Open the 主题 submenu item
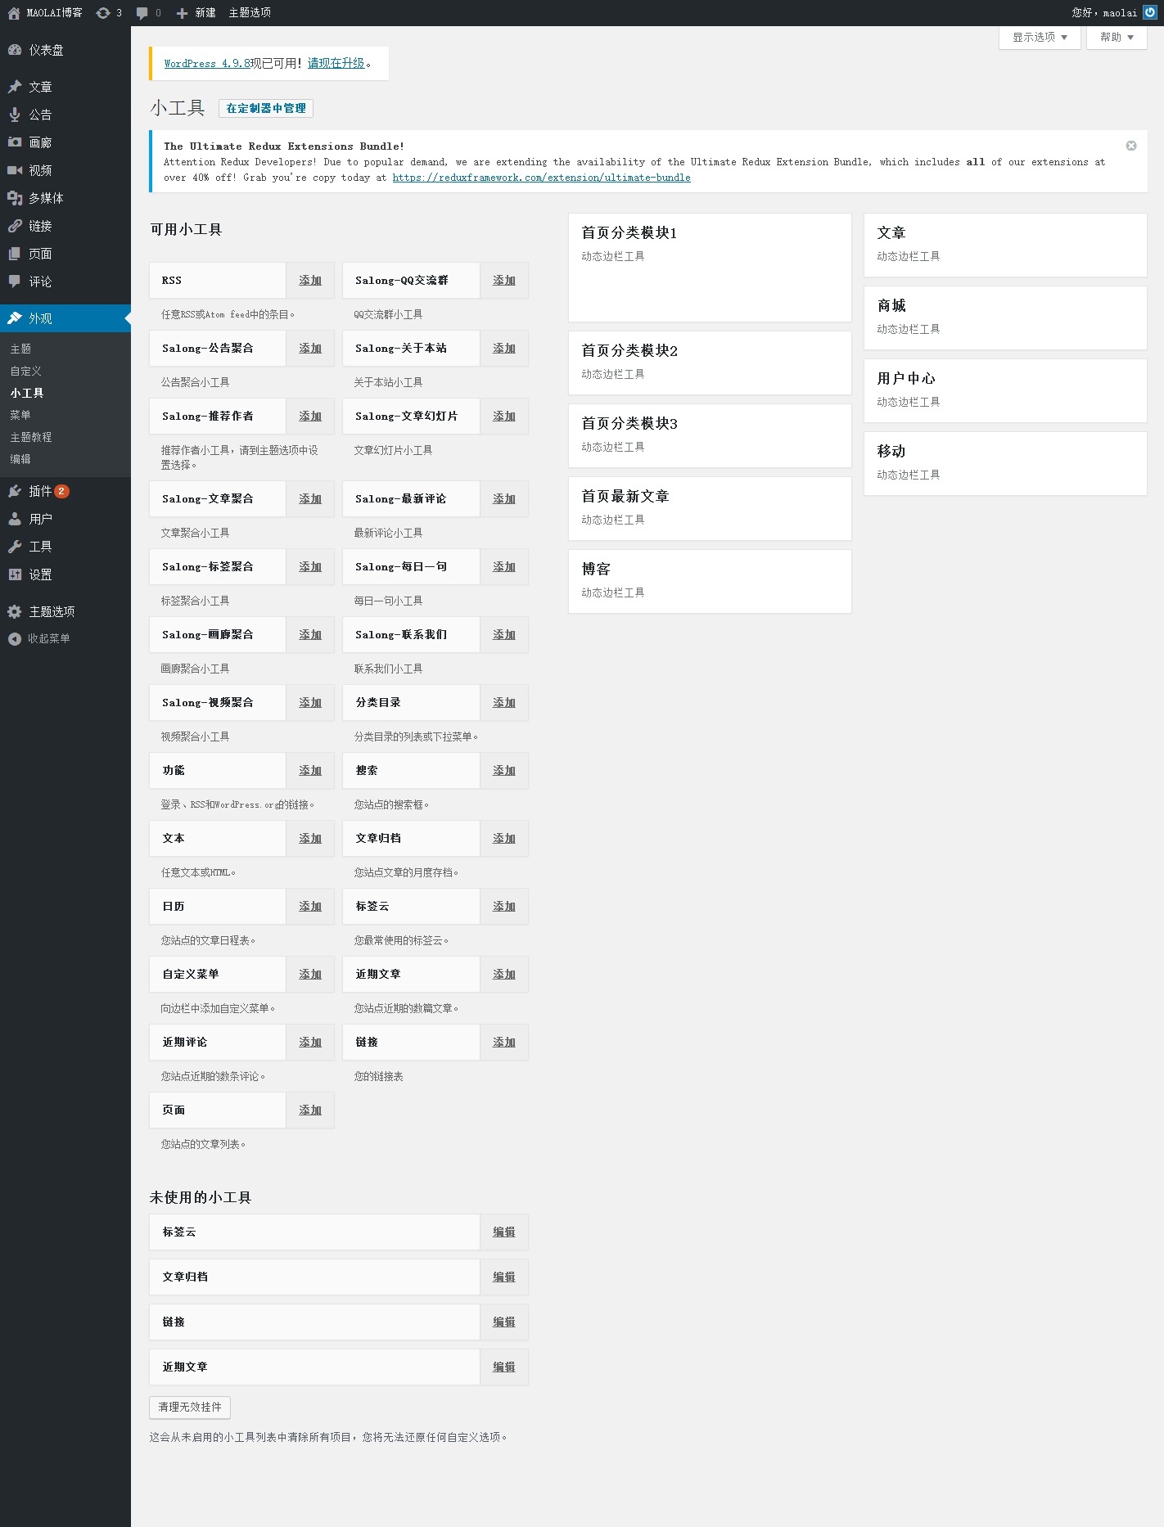1164x1527 pixels. pyautogui.click(x=20, y=349)
